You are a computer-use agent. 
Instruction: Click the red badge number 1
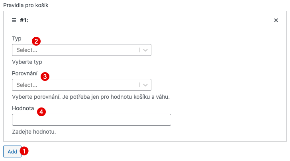(x=25, y=151)
